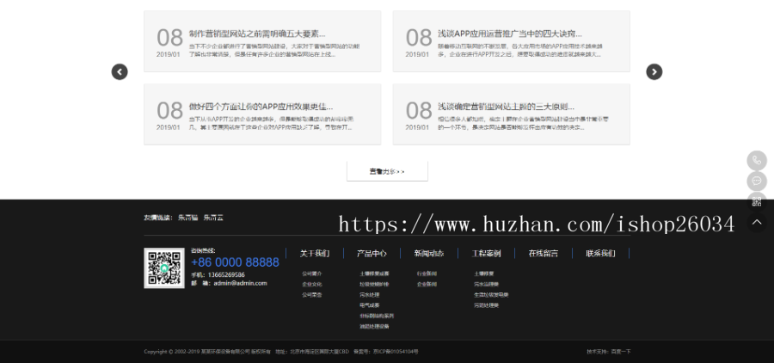Click date 08 on 制作营销型网站 card

click(169, 38)
